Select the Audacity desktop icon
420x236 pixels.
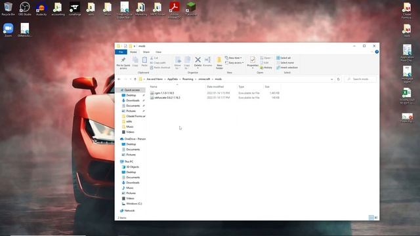tap(41, 9)
